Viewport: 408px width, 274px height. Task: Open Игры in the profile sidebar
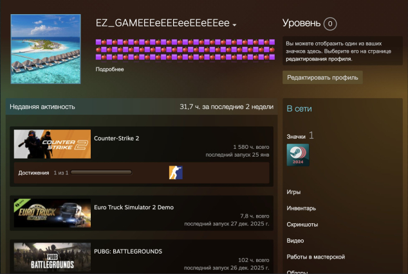click(x=293, y=192)
